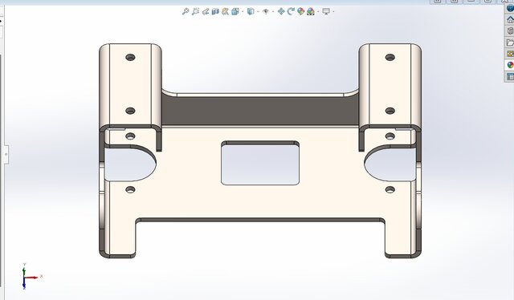The width and height of the screenshot is (514, 300).
Task: Open the File Explorer folder tab
Action: click(x=510, y=43)
